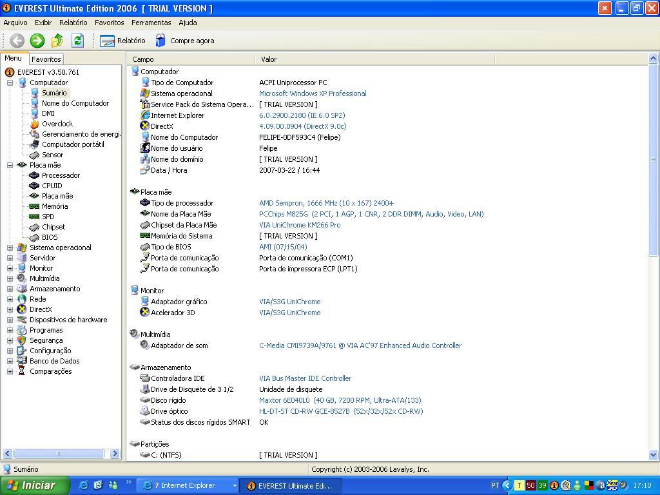
Task: Expand the Rede tree node
Action: 10,299
